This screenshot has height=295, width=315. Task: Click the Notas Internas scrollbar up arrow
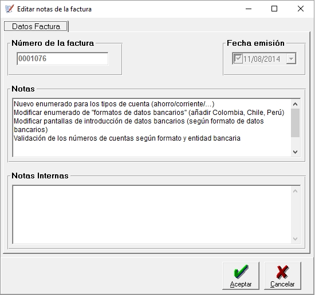(295, 191)
